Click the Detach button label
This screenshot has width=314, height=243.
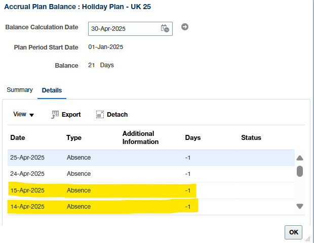(117, 115)
